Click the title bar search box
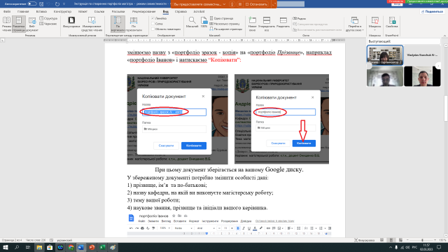This screenshot has width=448, height=252. [x=290, y=4]
